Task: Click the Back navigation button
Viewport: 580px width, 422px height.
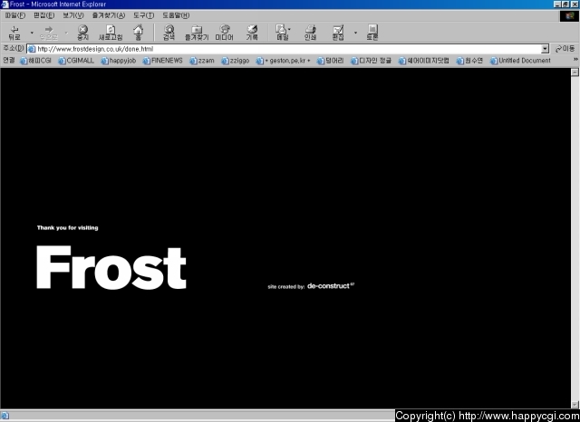Action: 14,33
